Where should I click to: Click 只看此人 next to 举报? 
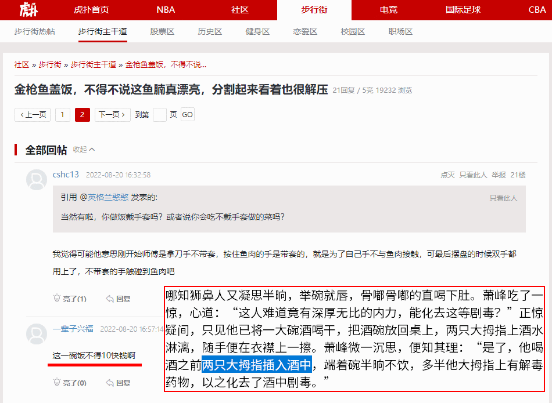(x=473, y=175)
